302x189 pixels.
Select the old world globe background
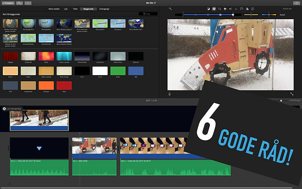11,24
